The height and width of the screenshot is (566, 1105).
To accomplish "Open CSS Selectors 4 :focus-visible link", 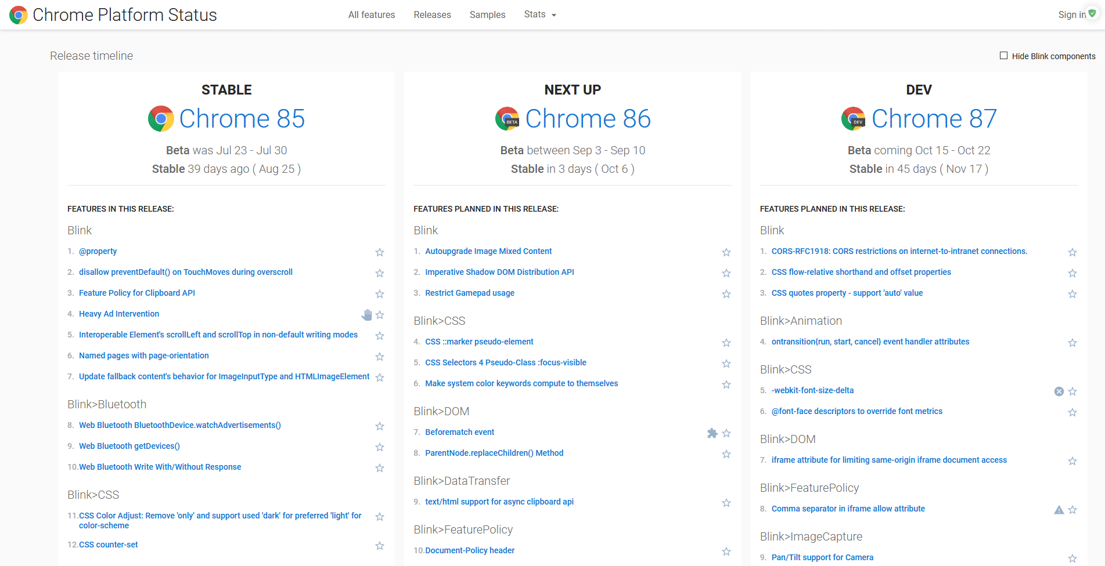I will (x=506, y=362).
